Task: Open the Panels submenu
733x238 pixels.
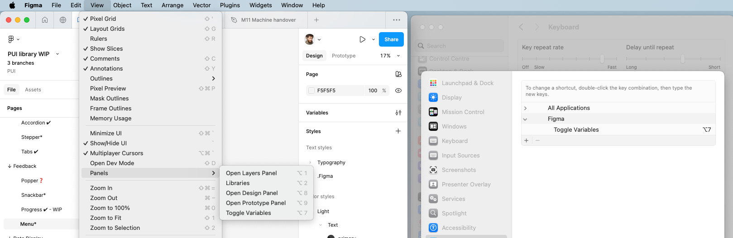Action: click(150, 173)
